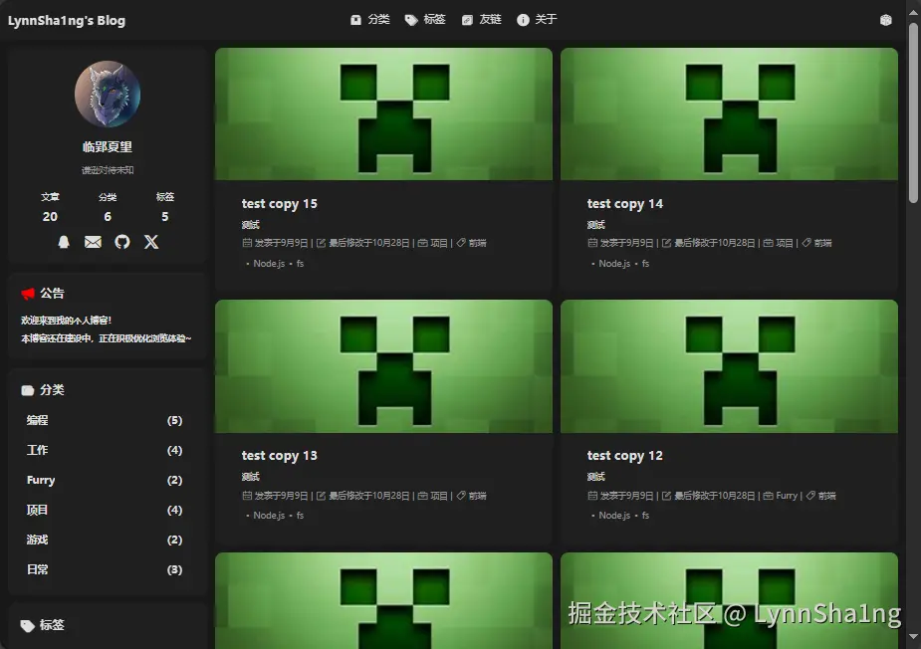
Task: Open the 关于 menu item
Action: tap(537, 18)
